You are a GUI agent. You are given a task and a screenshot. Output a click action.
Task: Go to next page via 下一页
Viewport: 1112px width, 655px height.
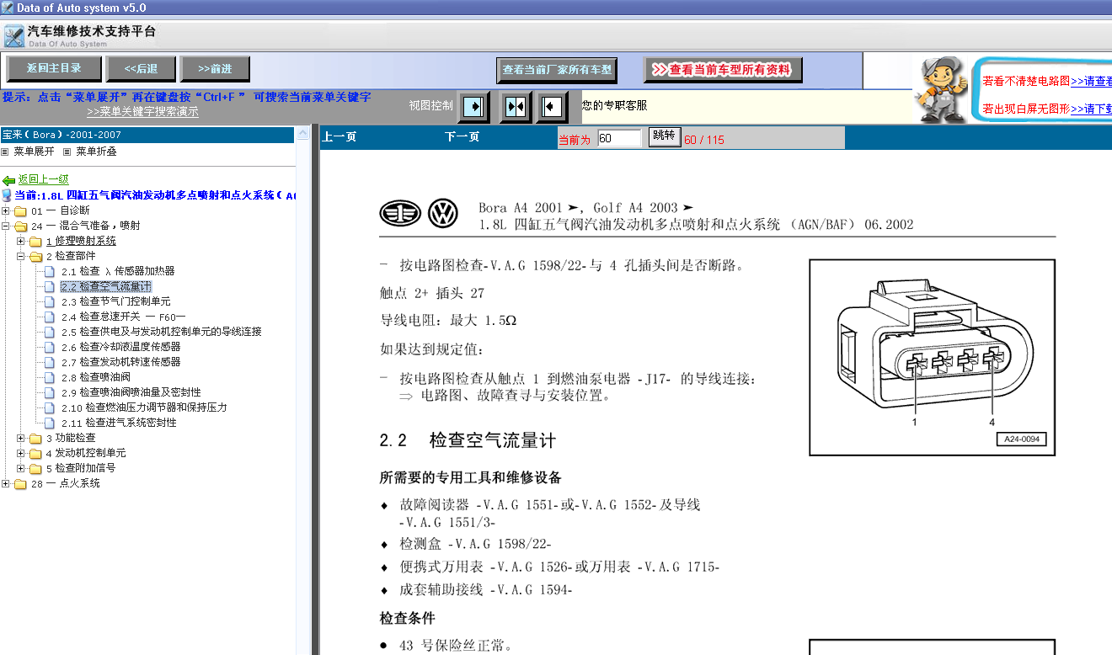[462, 136]
